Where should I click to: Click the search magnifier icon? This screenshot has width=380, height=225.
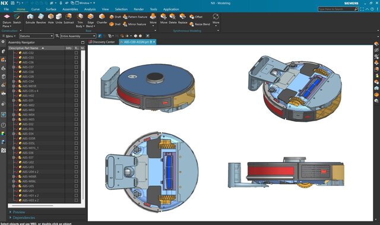click(x=356, y=9)
